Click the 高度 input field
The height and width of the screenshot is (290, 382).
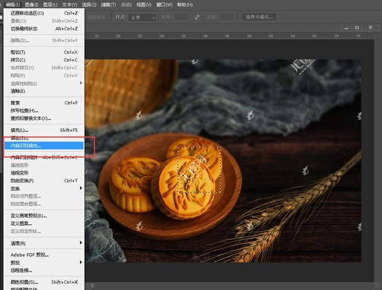pyautogui.click(x=226, y=17)
